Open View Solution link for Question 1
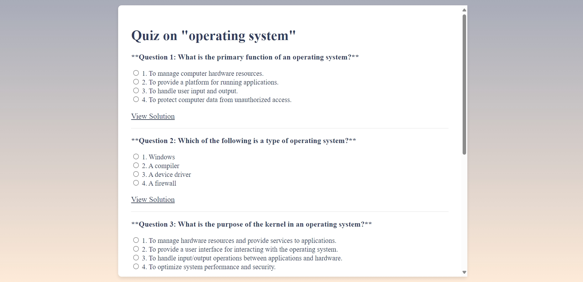 pyautogui.click(x=153, y=116)
